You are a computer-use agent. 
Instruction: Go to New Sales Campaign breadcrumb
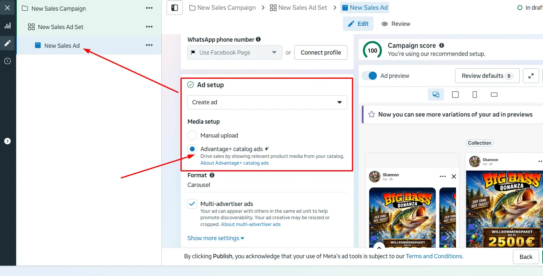pos(223,8)
